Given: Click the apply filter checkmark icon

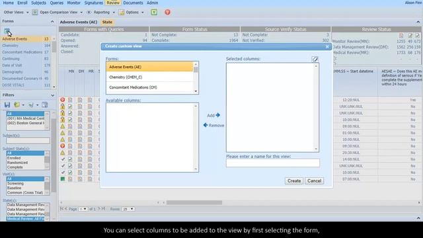Looking at the screenshot, I should (31, 104).
